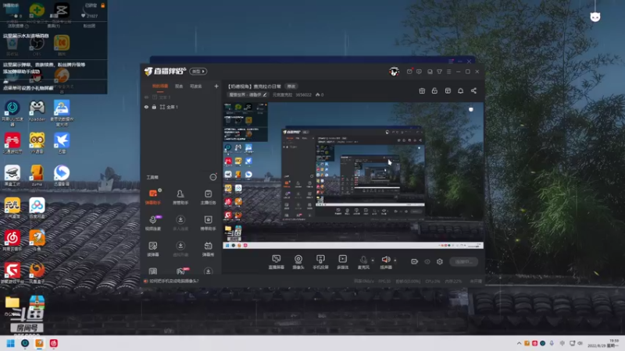The width and height of the screenshot is (625, 351).
Task: Add a 多媒体 media source
Action: 342,262
